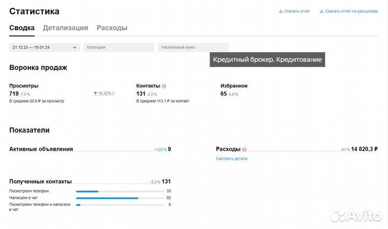Click the Посмотрели телефон progress bar

coord(120,191)
